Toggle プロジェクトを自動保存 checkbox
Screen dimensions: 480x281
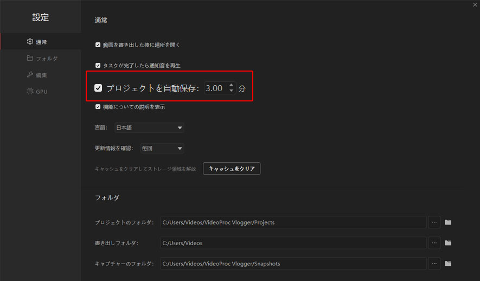point(98,88)
